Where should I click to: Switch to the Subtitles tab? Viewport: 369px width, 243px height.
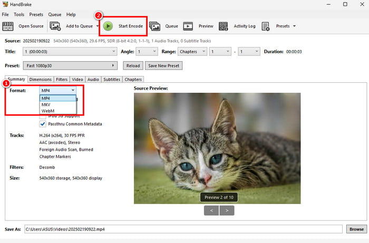[x=112, y=80]
